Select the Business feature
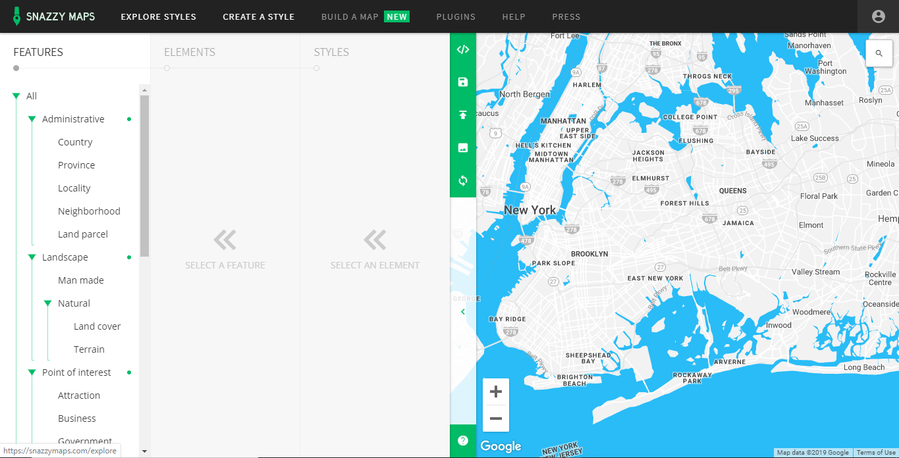Screen dimensions: 899x458 (77, 419)
